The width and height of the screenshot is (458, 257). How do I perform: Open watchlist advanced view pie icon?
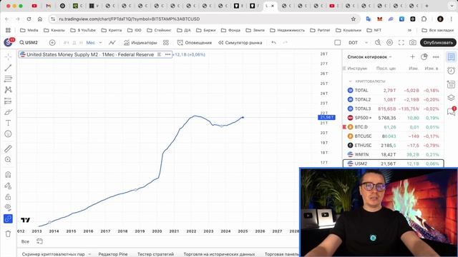424,57
